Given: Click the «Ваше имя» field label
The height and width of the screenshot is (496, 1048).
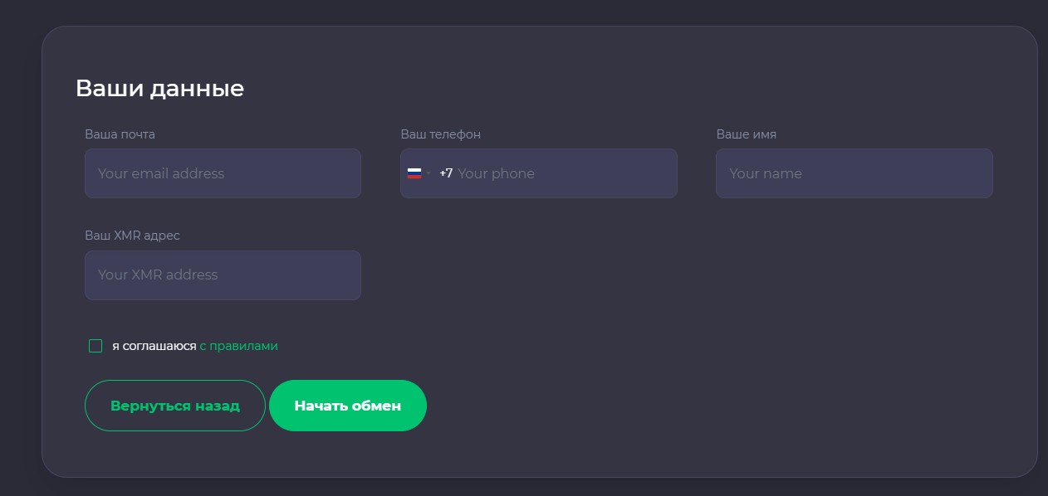Looking at the screenshot, I should click(746, 134).
